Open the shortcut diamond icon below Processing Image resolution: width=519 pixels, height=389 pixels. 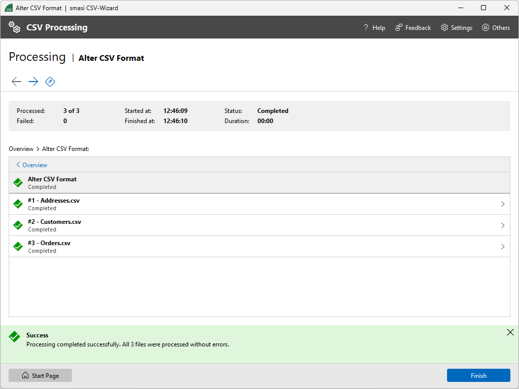click(x=50, y=82)
